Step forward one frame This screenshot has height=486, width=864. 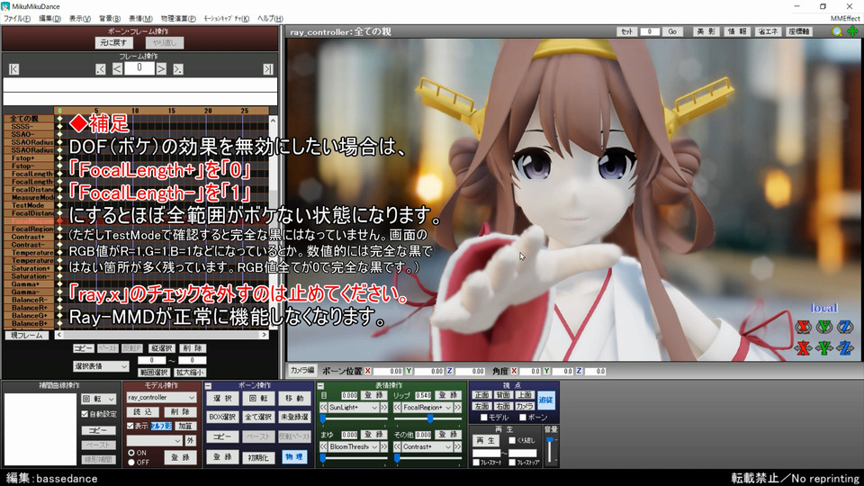[161, 69]
